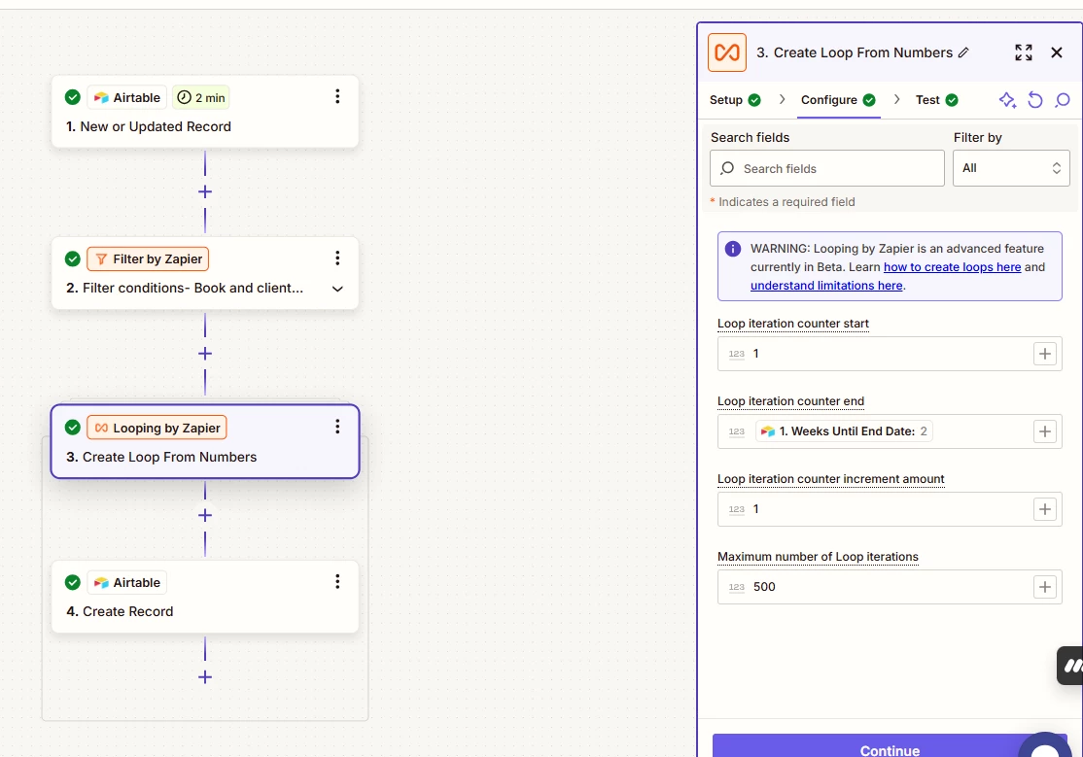Click the 2. Filter conditions step title
The image size is (1083, 757).
185,288
